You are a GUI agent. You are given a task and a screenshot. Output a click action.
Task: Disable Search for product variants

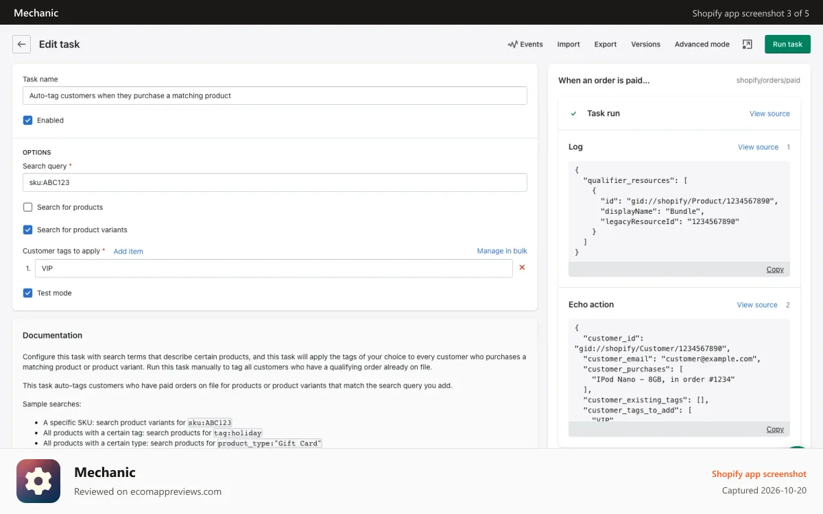coord(28,230)
